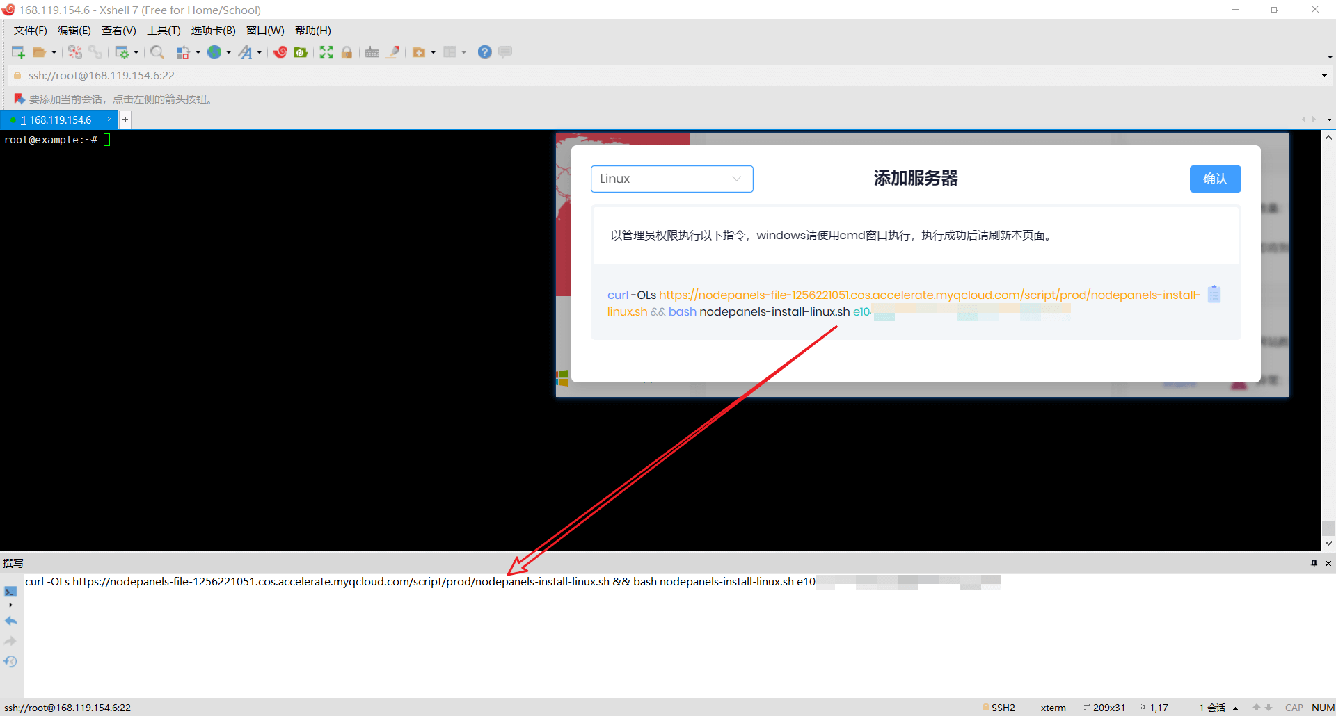Click the root@example terminal prompt

(x=51, y=140)
